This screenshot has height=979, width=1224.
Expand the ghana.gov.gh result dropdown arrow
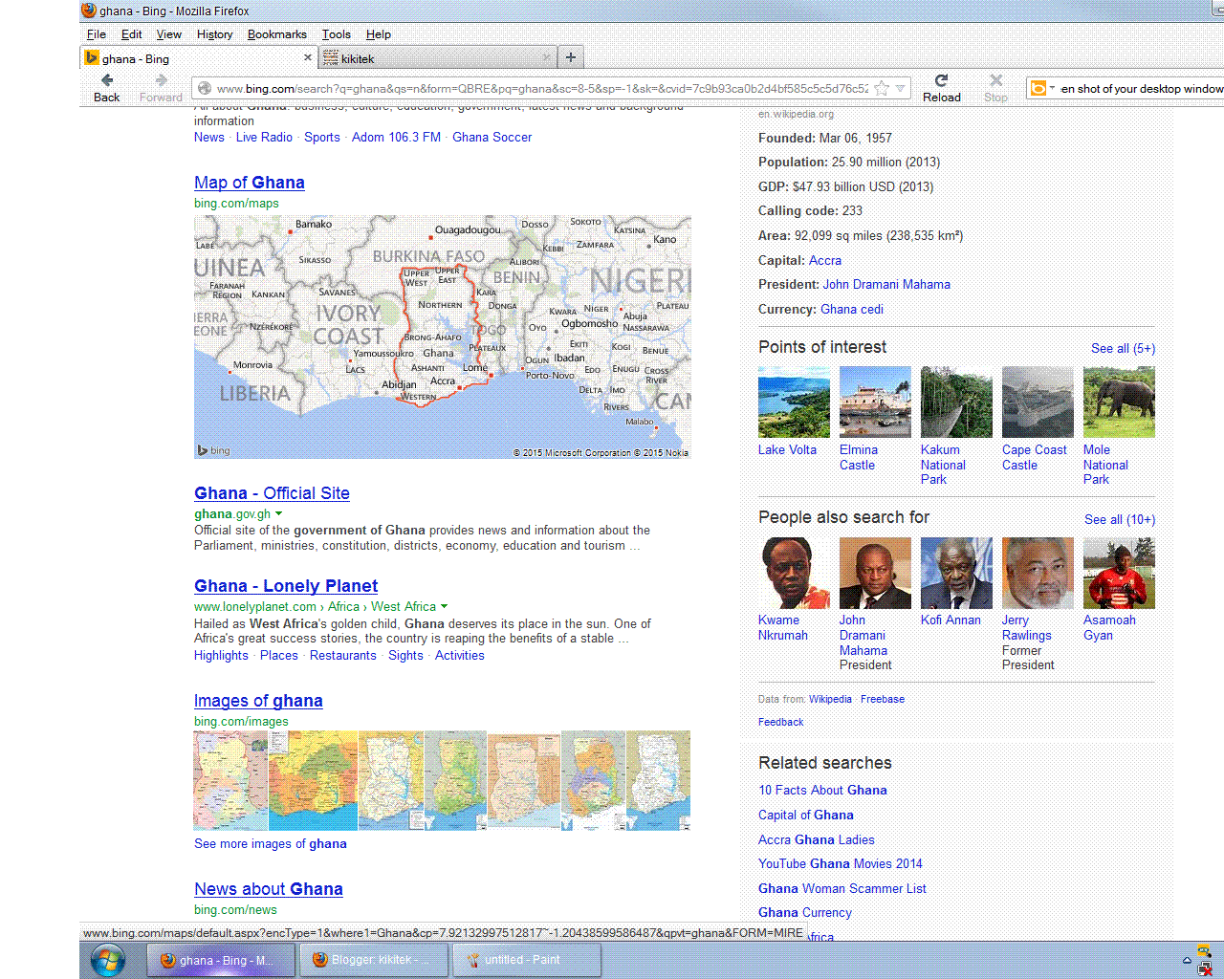tap(278, 514)
